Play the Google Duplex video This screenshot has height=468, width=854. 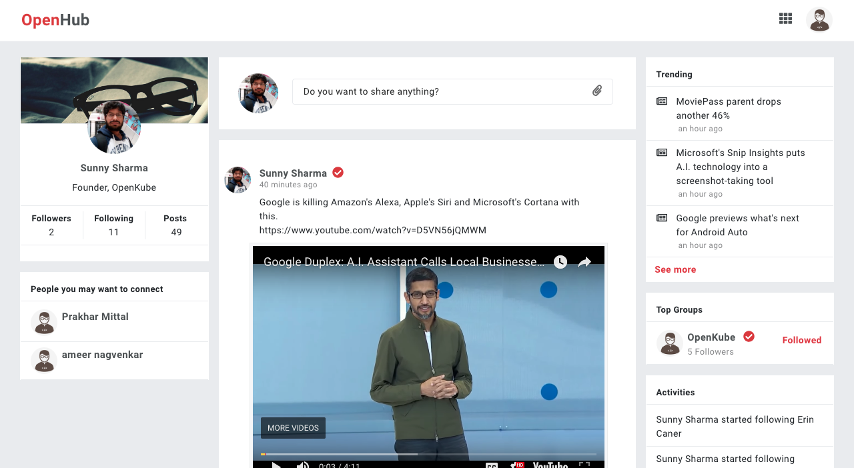pyautogui.click(x=275, y=465)
